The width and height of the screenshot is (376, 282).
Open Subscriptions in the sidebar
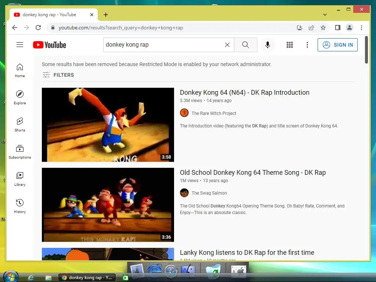tap(20, 152)
